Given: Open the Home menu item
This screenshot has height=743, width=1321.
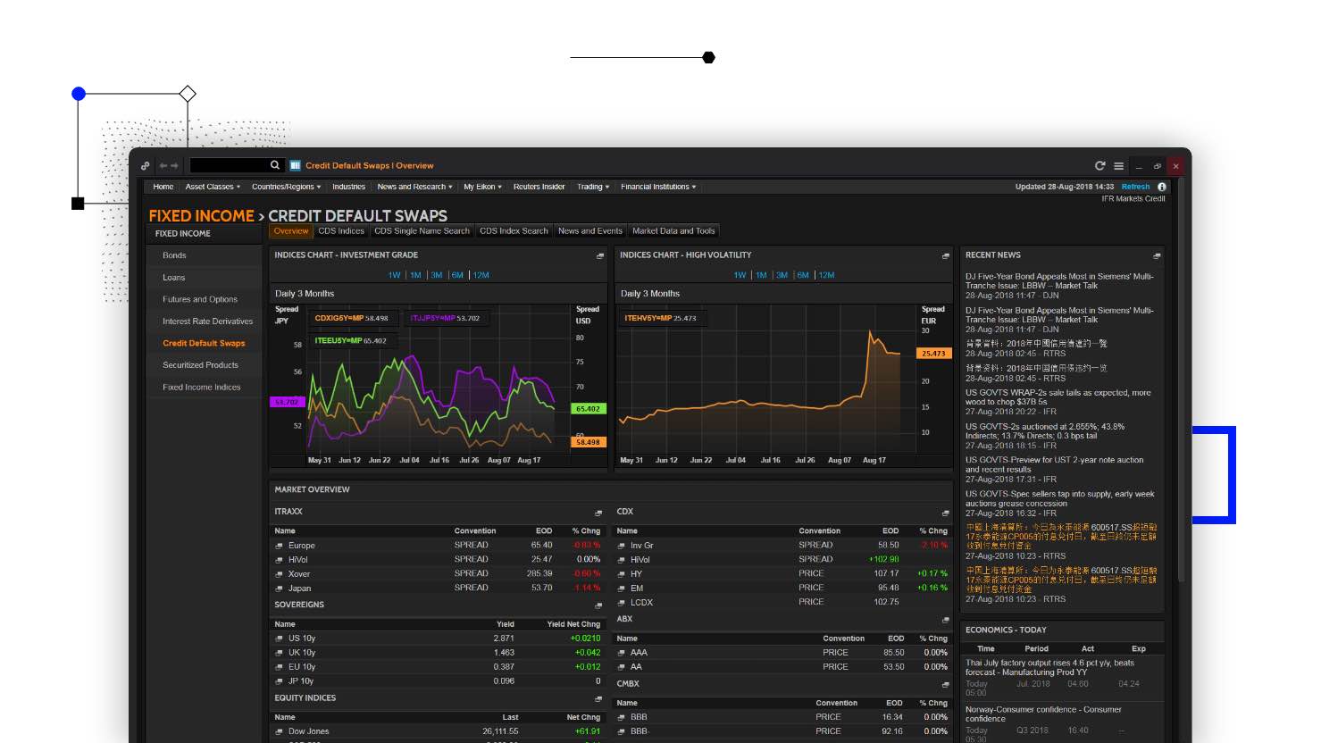Looking at the screenshot, I should point(163,187).
